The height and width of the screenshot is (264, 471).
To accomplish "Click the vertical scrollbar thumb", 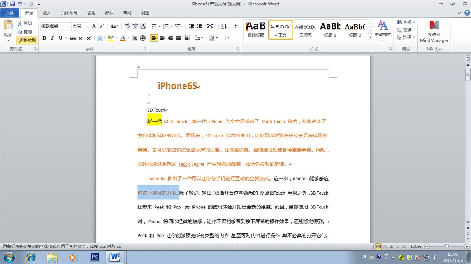I will pos(468,75).
